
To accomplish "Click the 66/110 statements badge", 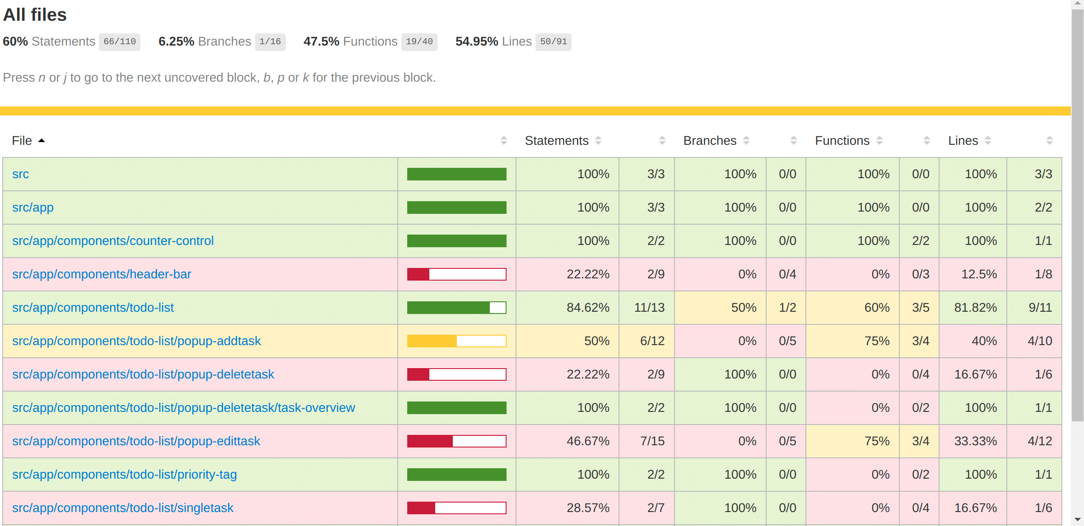I will (x=119, y=41).
